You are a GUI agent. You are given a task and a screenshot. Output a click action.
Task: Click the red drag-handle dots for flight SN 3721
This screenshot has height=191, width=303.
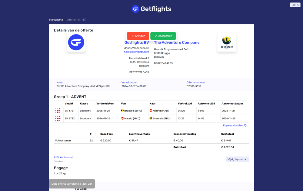(x=58, y=111)
